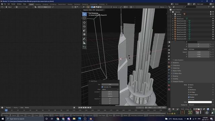Enable the Name checkbox under Viewport Display
This screenshot has height=121, width=215.
click(189, 85)
